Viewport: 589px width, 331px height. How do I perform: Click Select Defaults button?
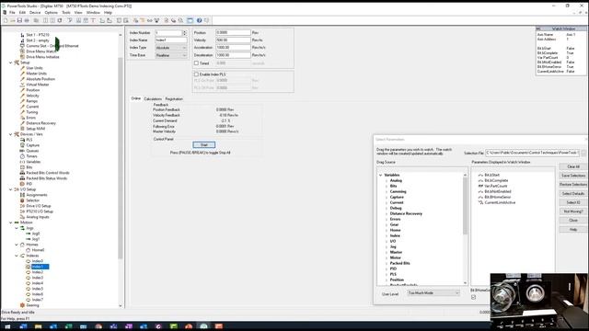(572, 194)
